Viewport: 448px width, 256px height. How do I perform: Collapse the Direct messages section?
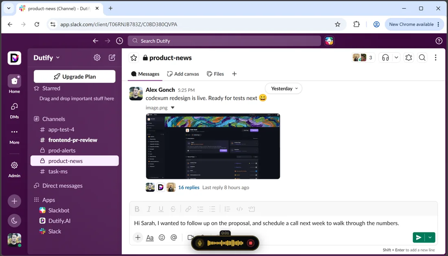click(62, 185)
